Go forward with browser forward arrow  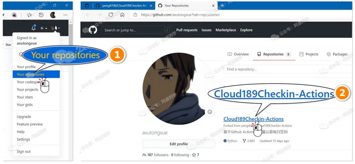[99, 15]
